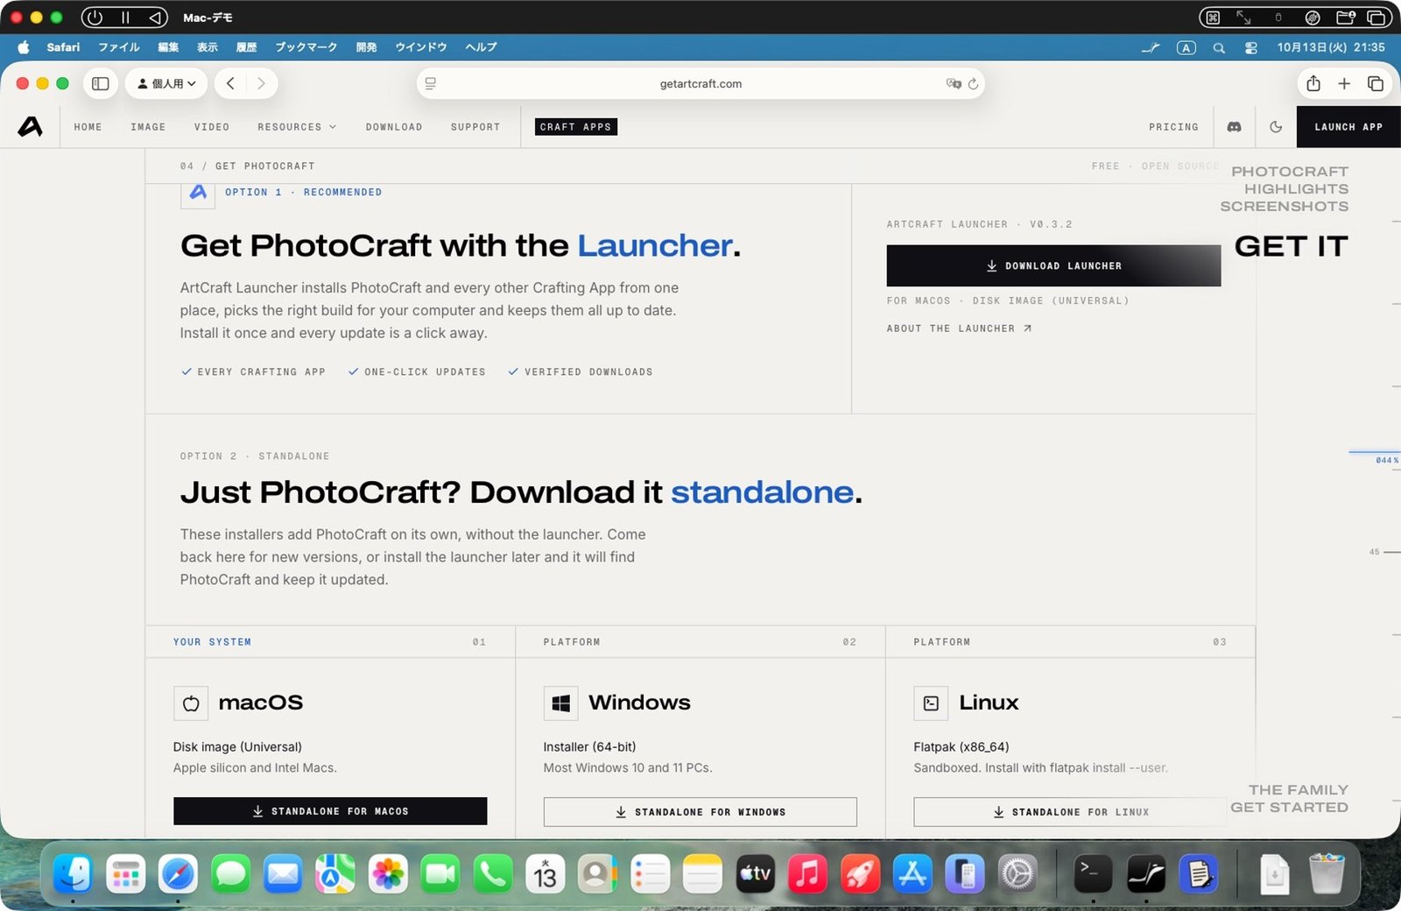1401x911 pixels.
Task: Jump to Highlights section in side index
Action: pos(1296,189)
